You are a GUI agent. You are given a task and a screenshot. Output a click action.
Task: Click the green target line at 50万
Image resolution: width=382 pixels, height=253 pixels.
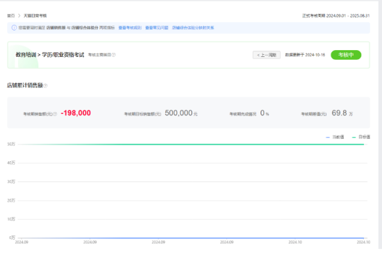pos(191,145)
